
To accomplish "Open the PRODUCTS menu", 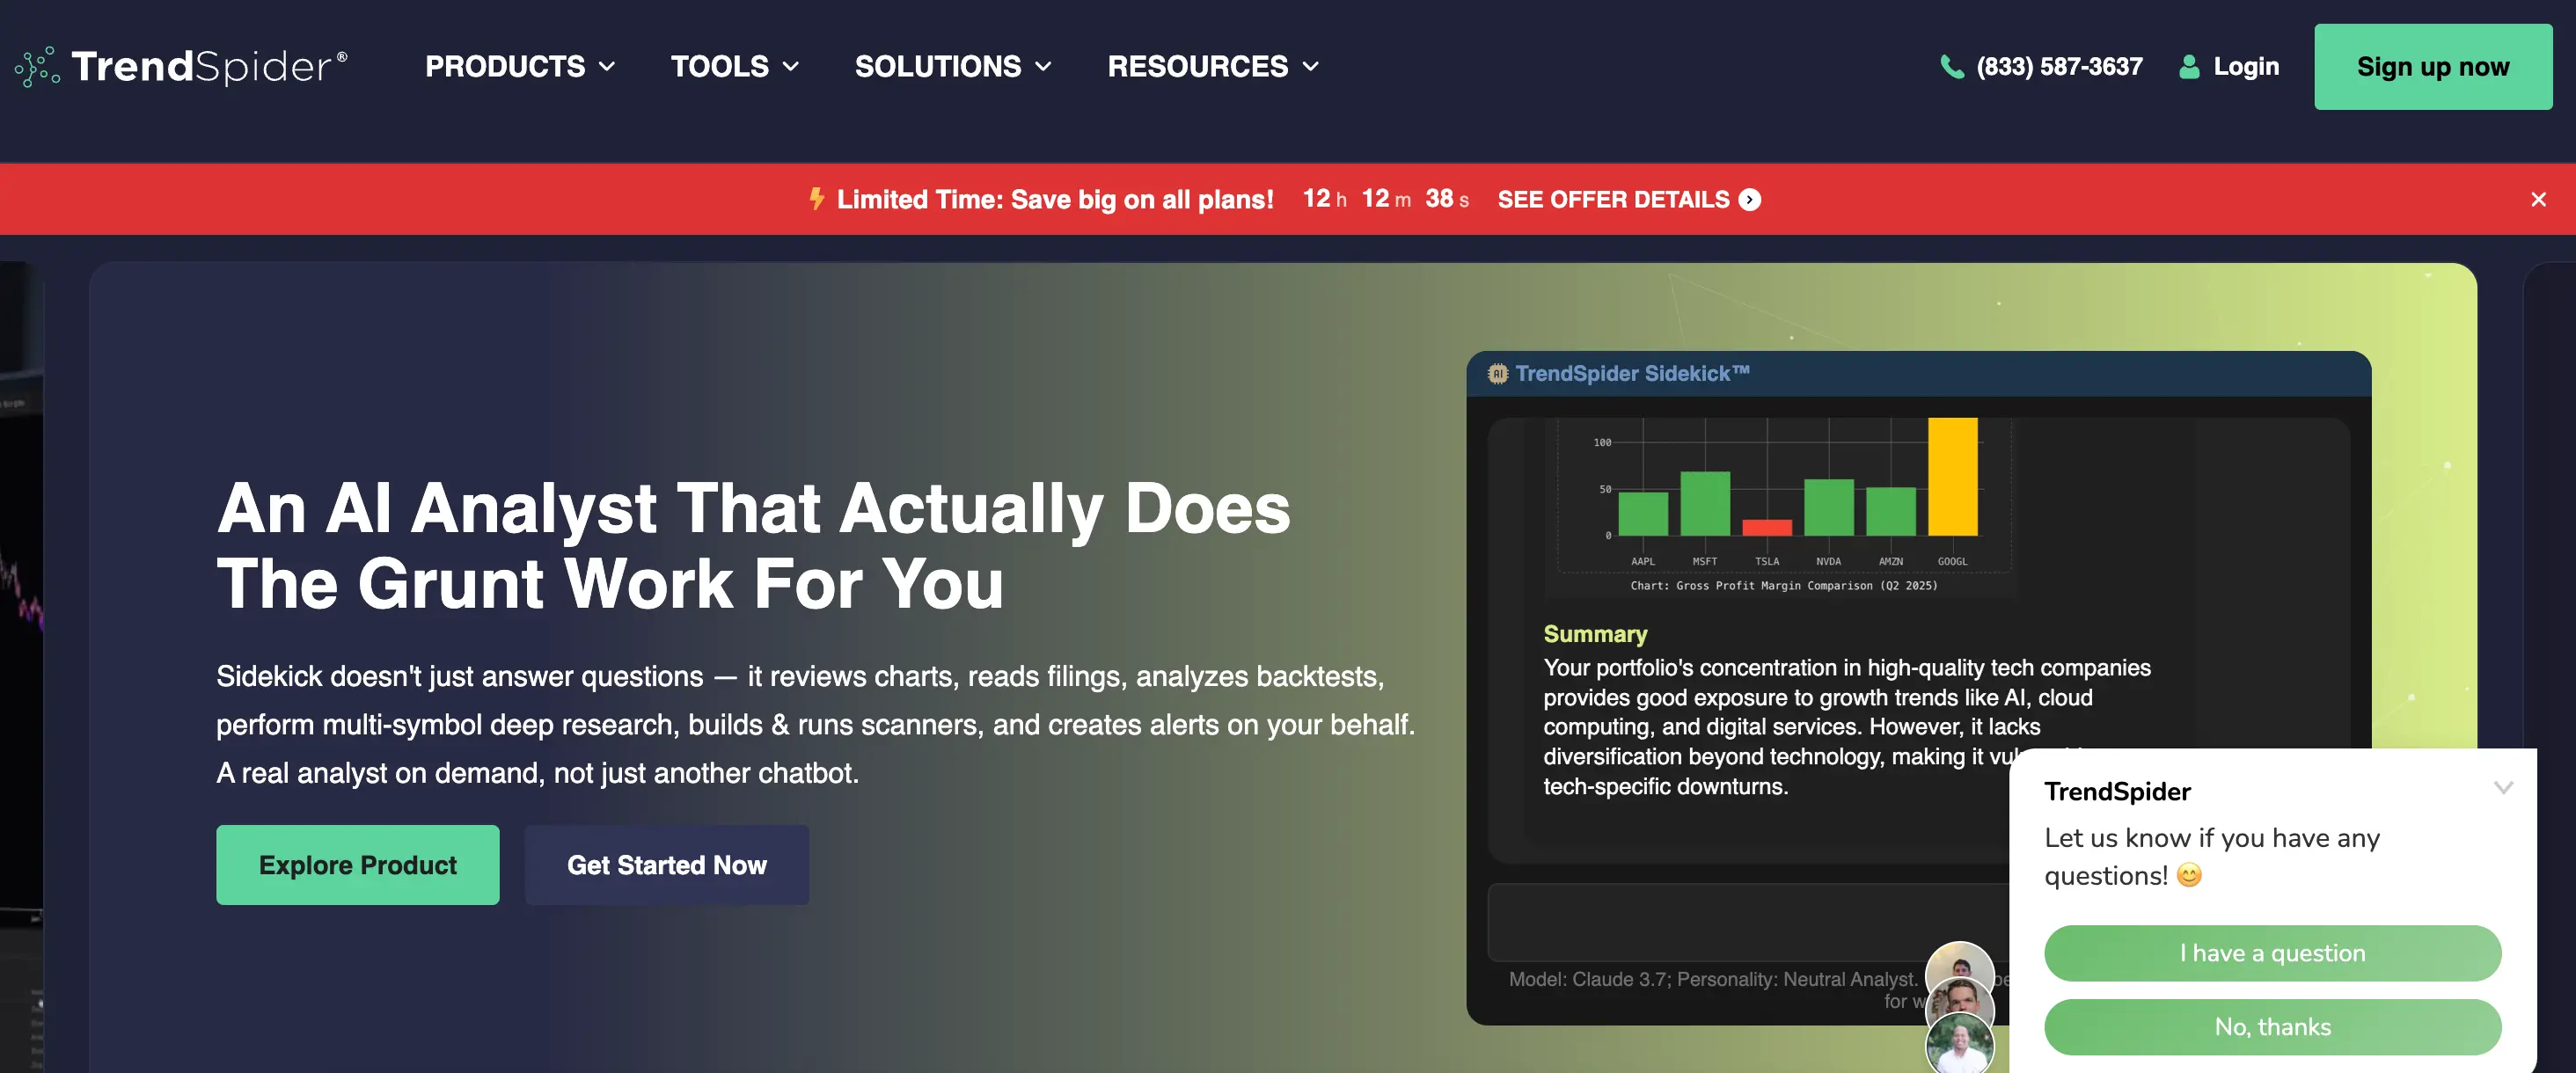I will [x=520, y=67].
